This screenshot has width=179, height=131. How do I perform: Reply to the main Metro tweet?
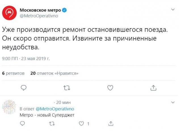click(x=24, y=88)
